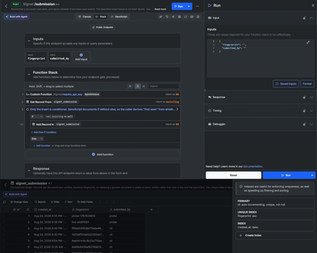The height and width of the screenshot is (253, 317).
Task: Click the Public Endpoint badge
Action: click(x=103, y=27)
